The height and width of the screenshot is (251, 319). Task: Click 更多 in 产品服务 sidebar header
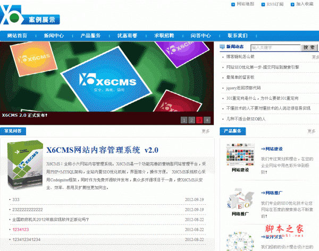pos(312,131)
